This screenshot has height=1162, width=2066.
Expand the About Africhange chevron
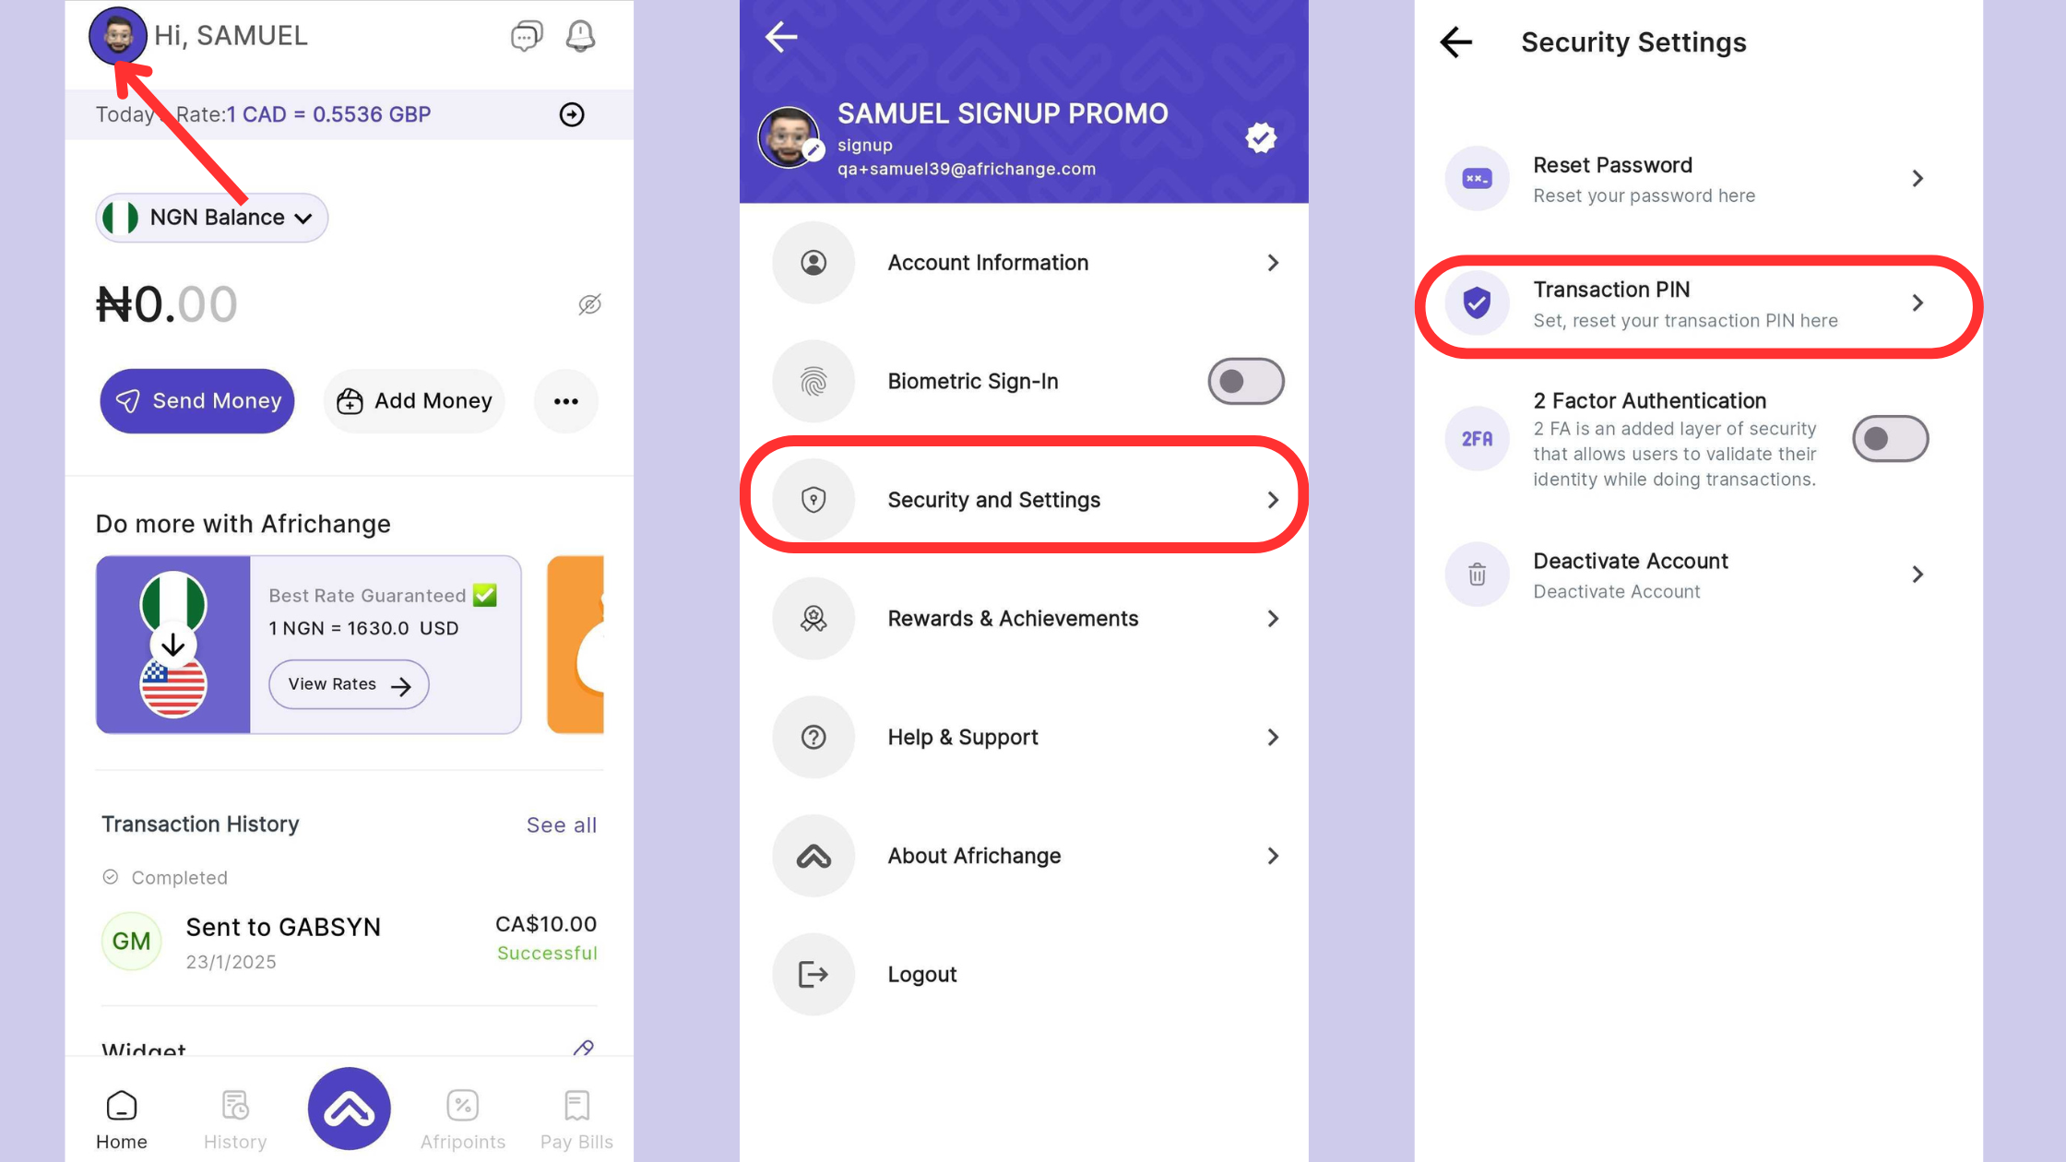1273,856
